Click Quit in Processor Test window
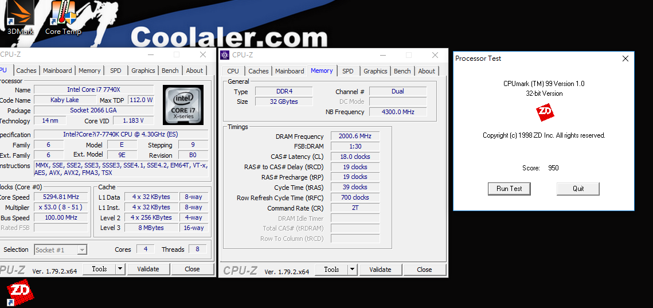 578,188
